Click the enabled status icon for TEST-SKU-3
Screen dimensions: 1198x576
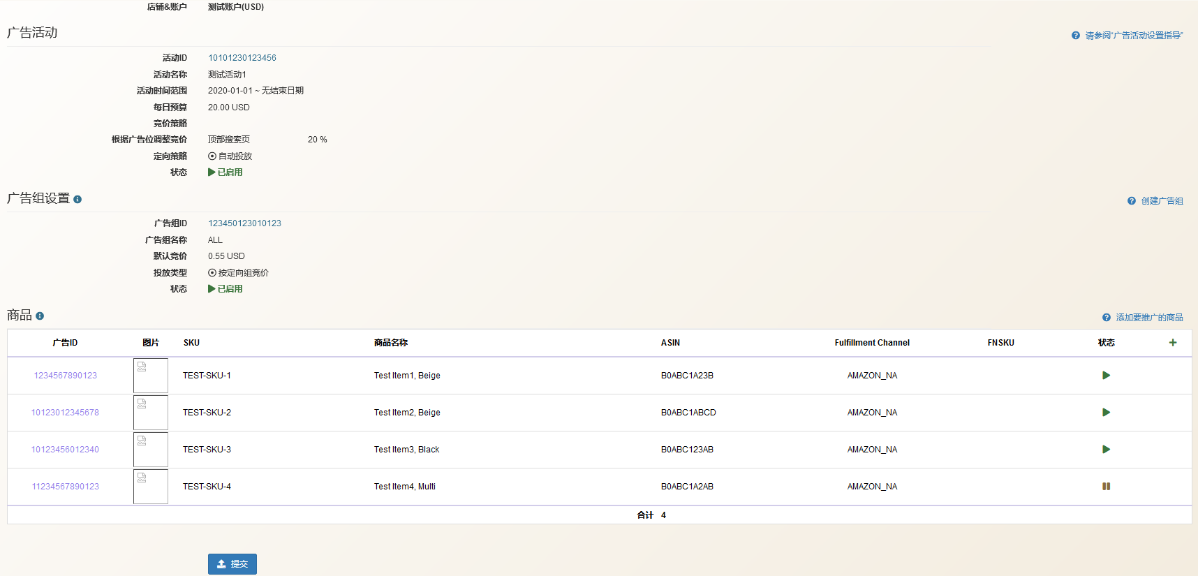click(1106, 450)
